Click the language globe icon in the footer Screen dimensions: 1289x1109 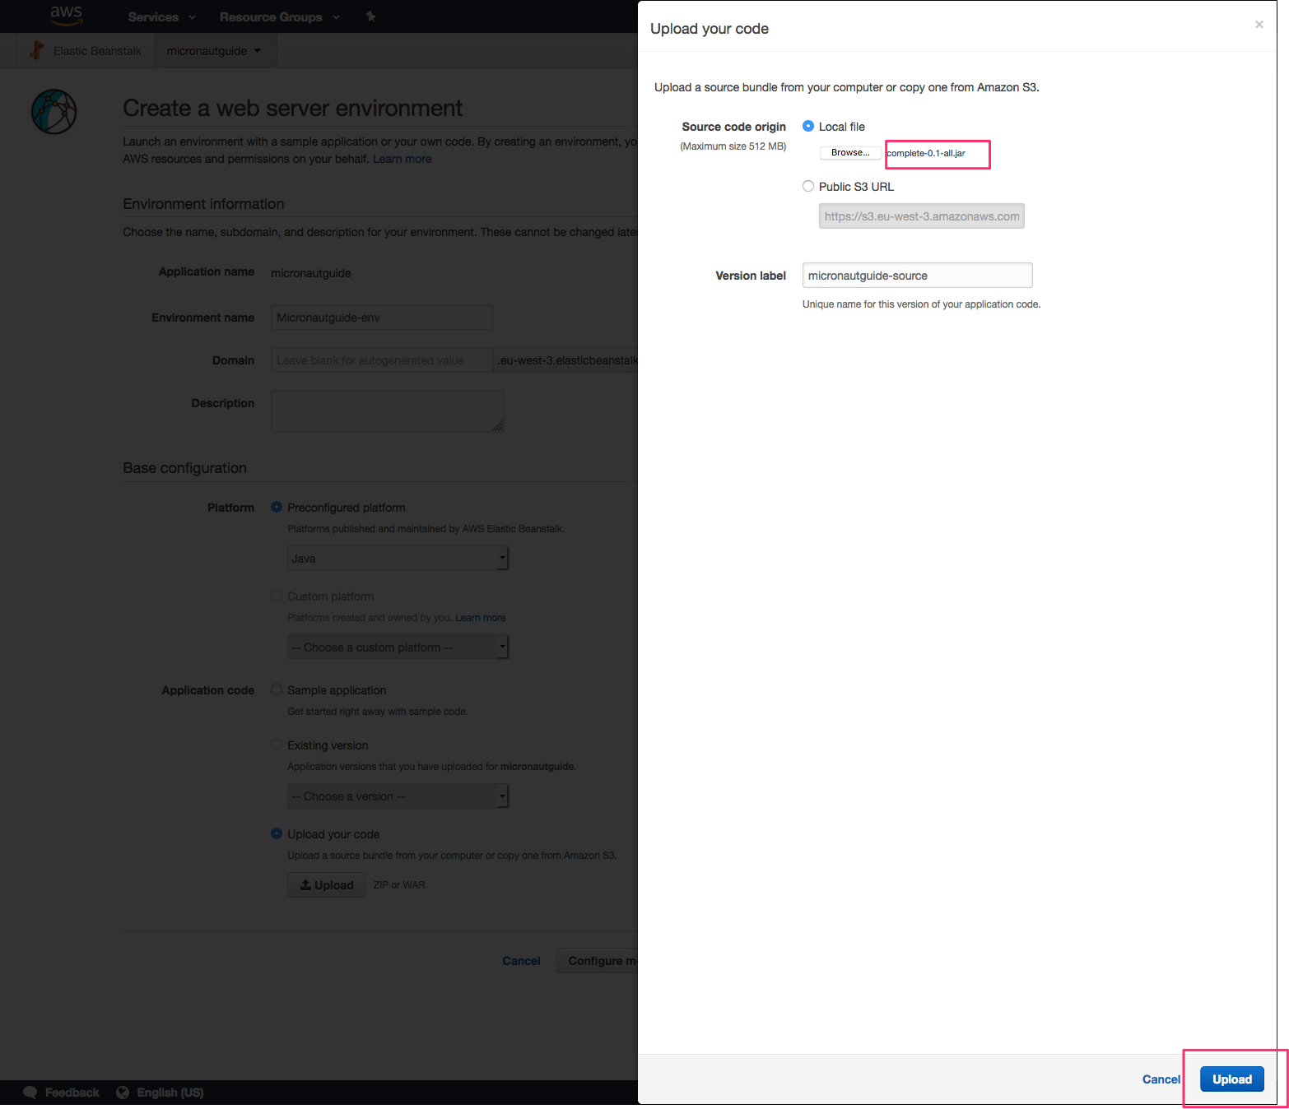pos(123,1093)
